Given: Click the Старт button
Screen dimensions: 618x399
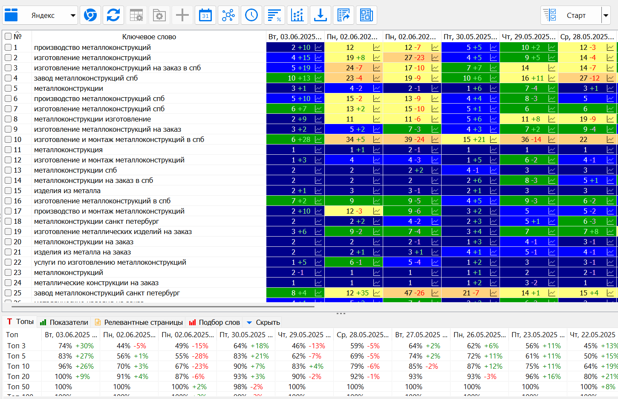Looking at the screenshot, I should [571, 15].
